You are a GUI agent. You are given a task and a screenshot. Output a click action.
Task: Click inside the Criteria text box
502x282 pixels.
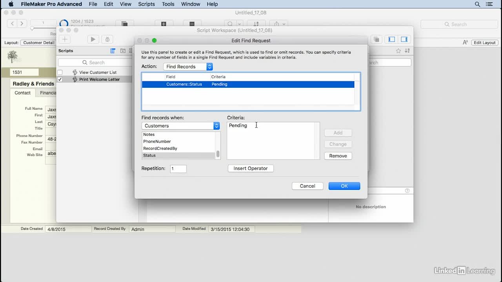[273, 141]
